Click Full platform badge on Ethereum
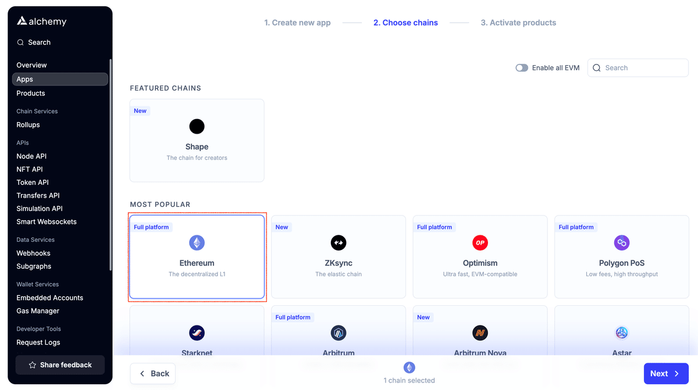Viewport: 698px width, 390px height. click(151, 227)
